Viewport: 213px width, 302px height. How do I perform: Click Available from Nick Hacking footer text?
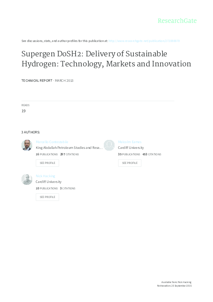click(x=176, y=282)
